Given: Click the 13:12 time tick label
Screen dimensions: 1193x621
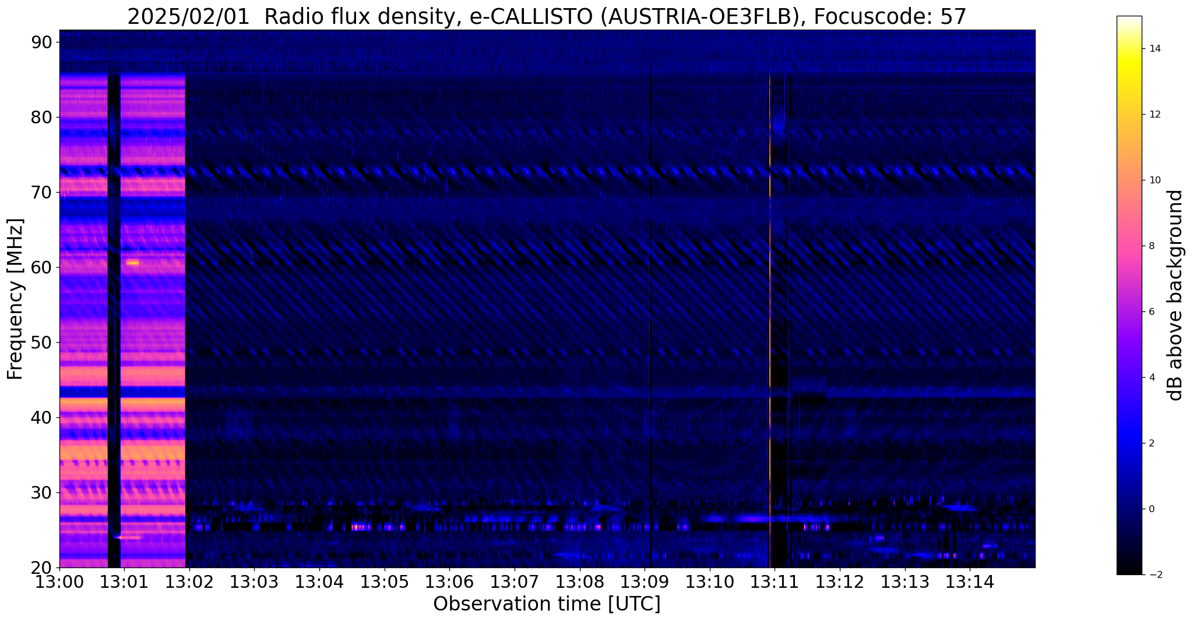Looking at the screenshot, I should [x=840, y=582].
